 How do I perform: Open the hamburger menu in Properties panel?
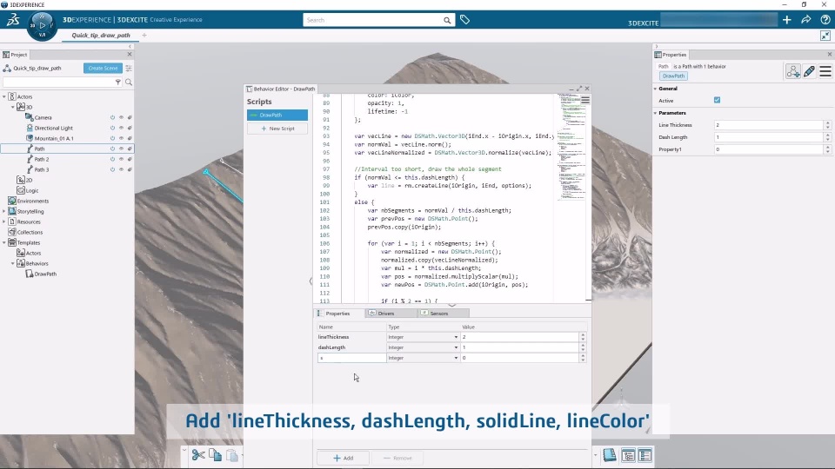[x=825, y=71]
